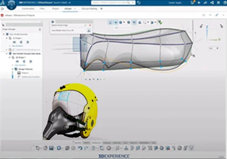Toggle the first highlighted icon of the view toolbar
The height and width of the screenshot is (159, 227).
110,22
